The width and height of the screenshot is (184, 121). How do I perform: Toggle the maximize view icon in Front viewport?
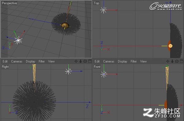tap(182, 61)
